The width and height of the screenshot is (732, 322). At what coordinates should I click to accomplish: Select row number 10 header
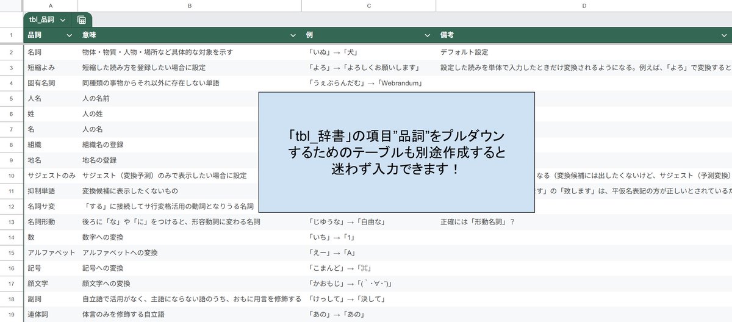pyautogui.click(x=12, y=176)
